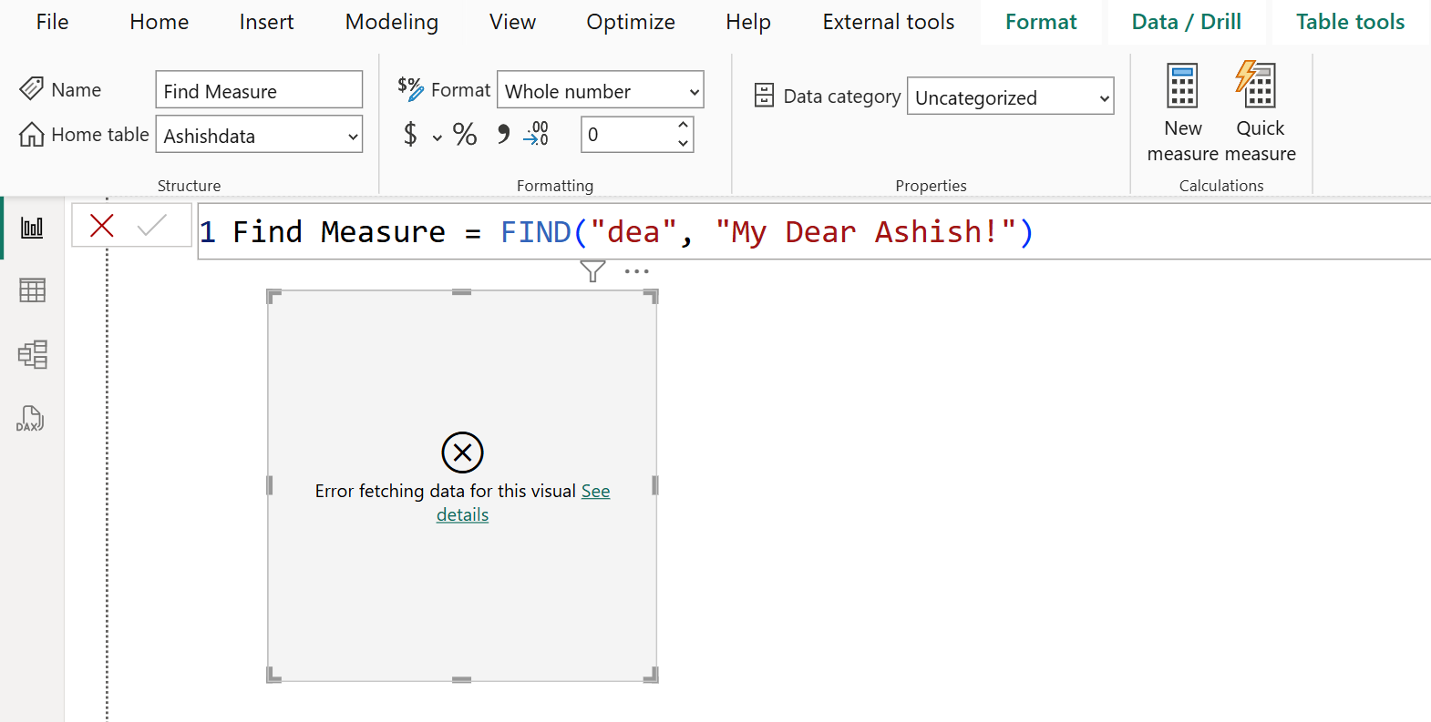Open the visual's filter icon
This screenshot has height=722, width=1431.
pos(592,271)
